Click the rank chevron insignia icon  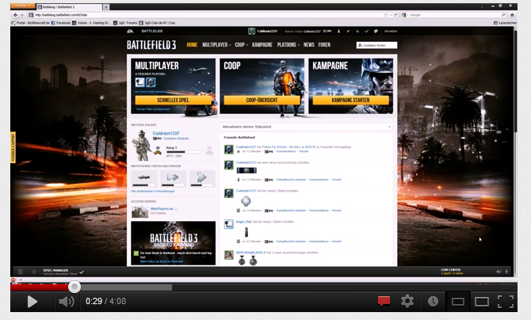(158, 152)
